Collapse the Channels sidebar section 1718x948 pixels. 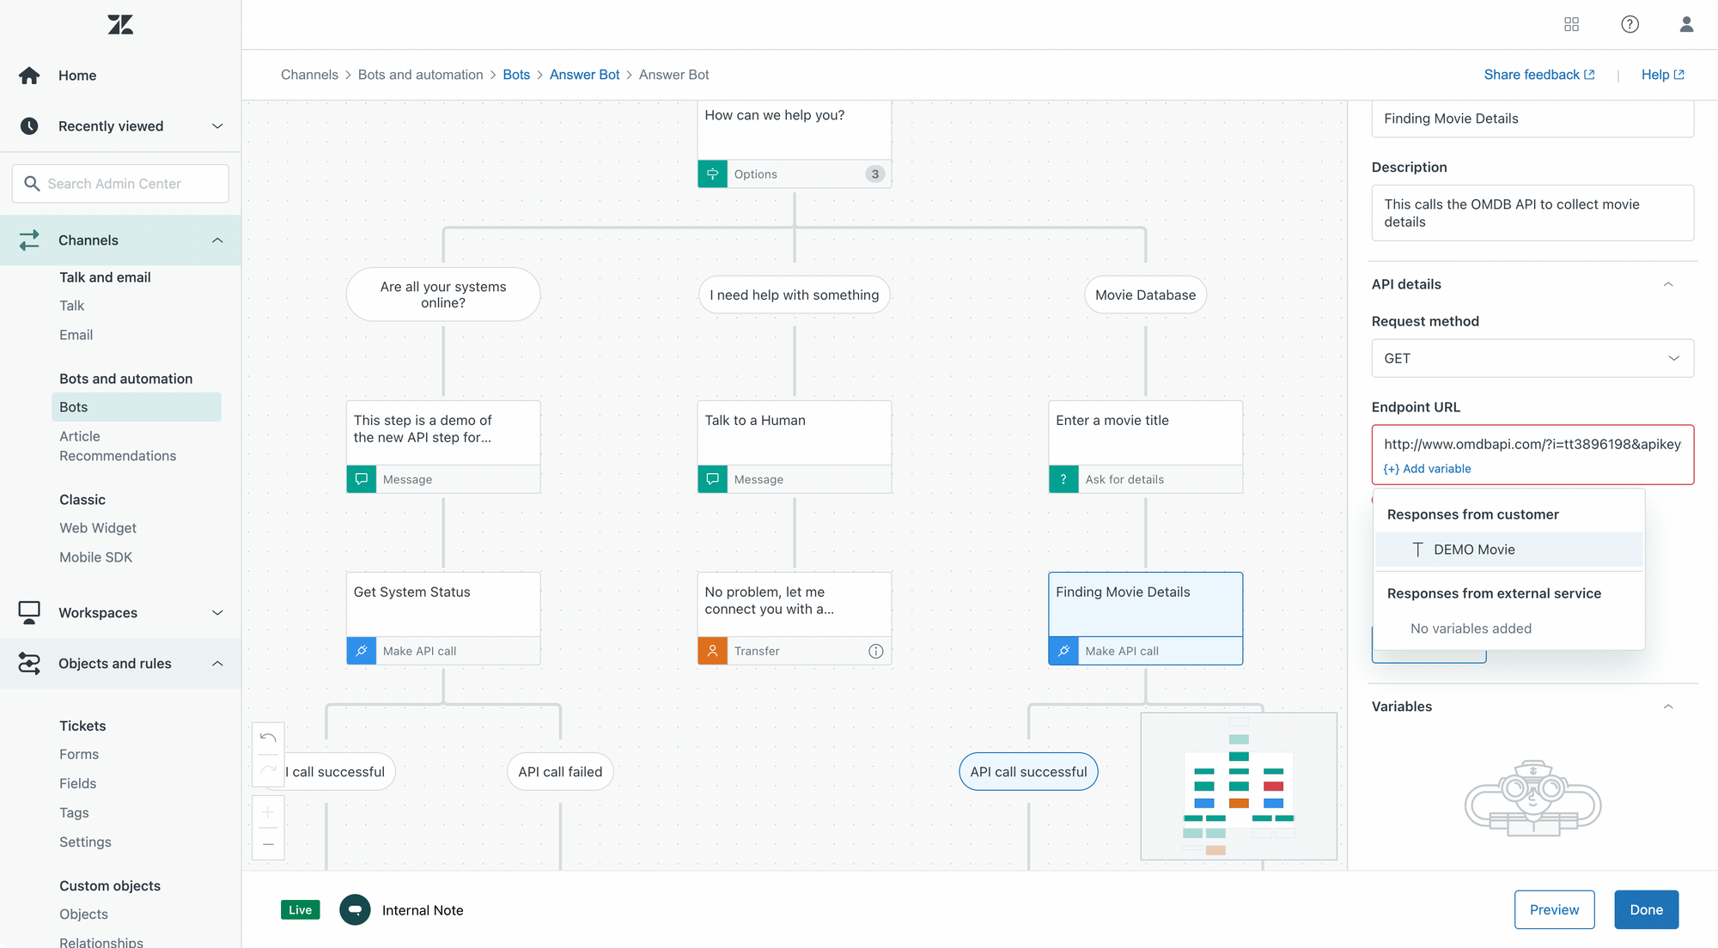pyautogui.click(x=217, y=240)
